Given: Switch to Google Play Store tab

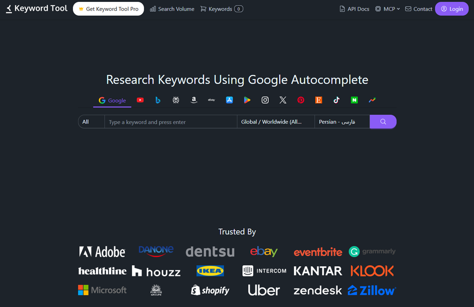Looking at the screenshot, I should pos(247,100).
